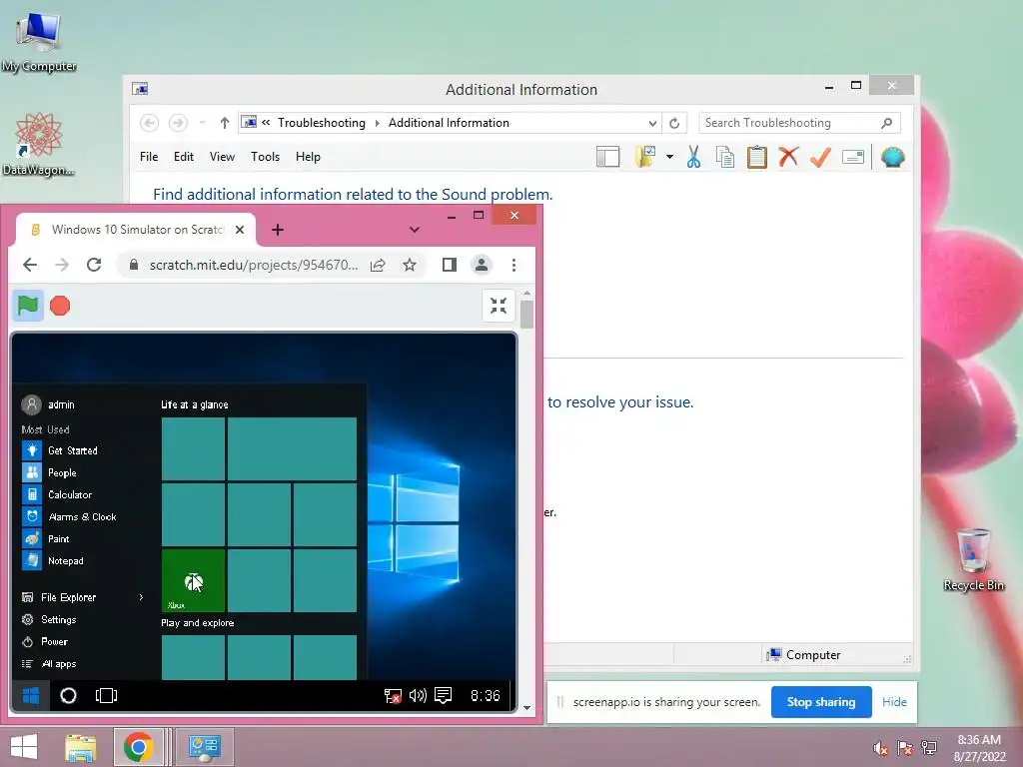This screenshot has width=1023, height=767.
Task: Click the search magnifier icon
Action: pyautogui.click(x=887, y=123)
